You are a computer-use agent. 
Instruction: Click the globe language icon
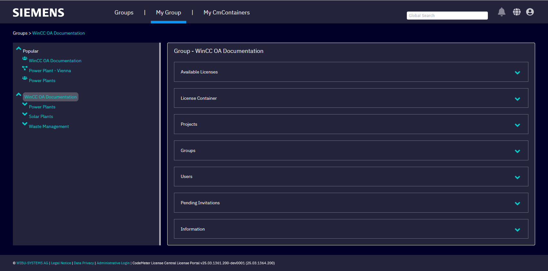point(516,12)
